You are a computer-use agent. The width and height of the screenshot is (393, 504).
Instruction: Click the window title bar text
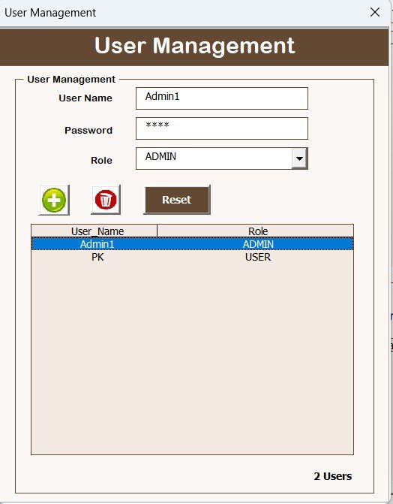(50, 13)
